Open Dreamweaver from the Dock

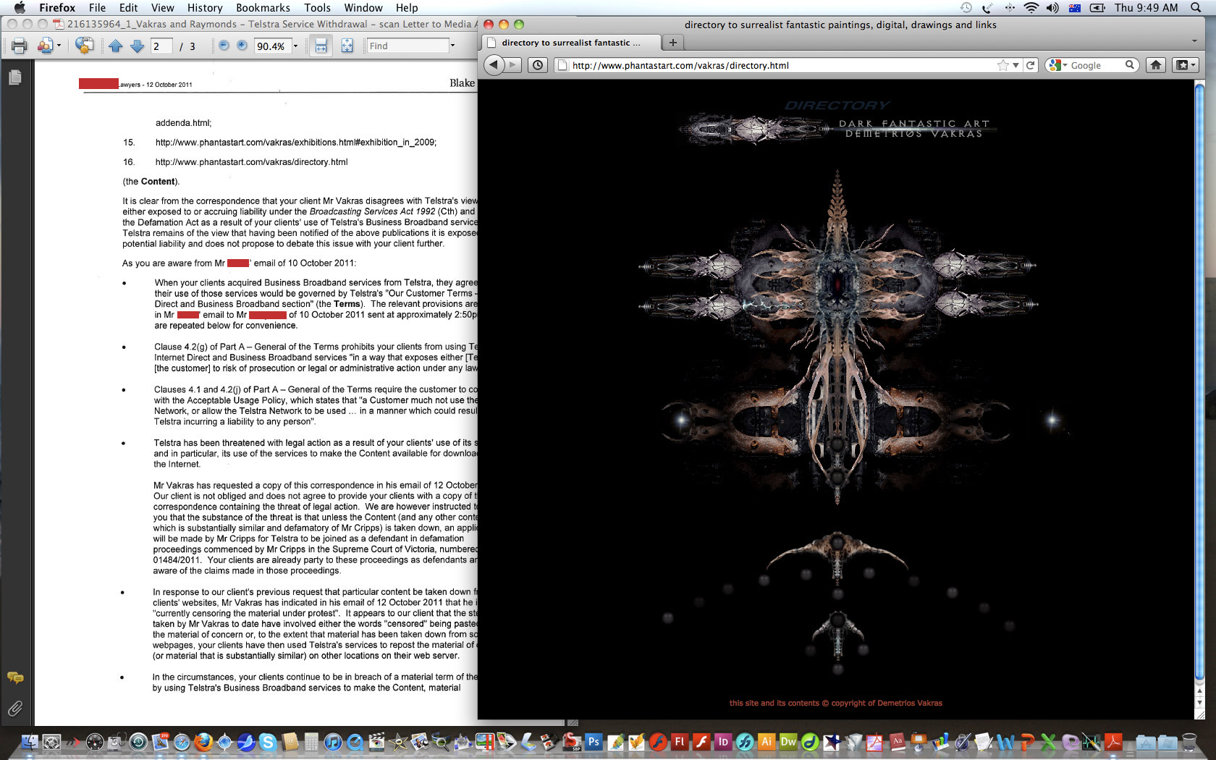click(x=788, y=741)
